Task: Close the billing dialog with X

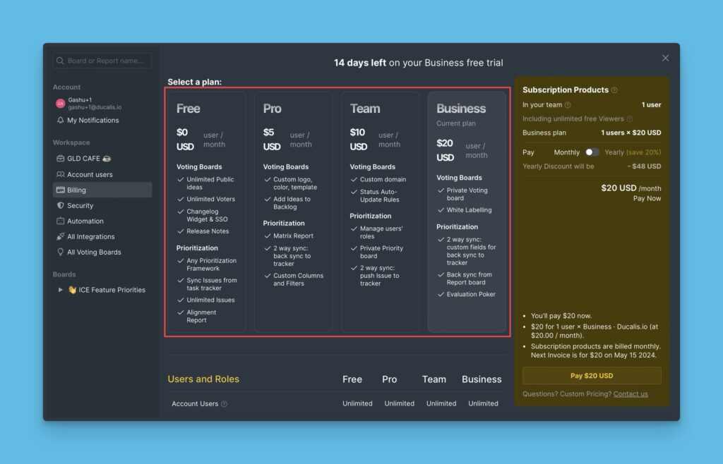Action: pyautogui.click(x=665, y=58)
